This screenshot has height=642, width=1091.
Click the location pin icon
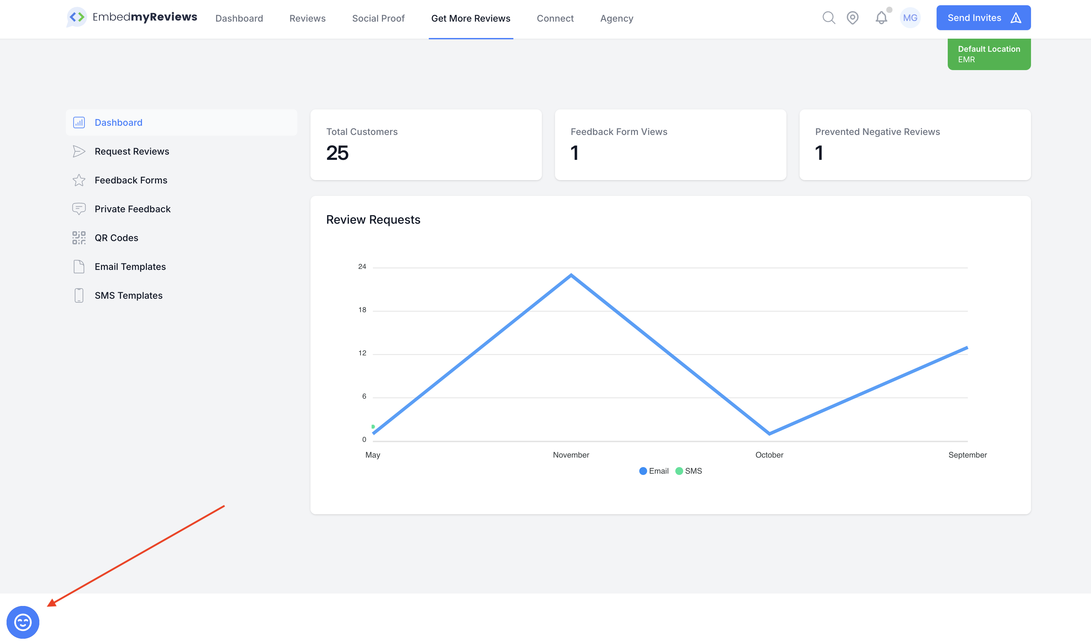pyautogui.click(x=852, y=18)
